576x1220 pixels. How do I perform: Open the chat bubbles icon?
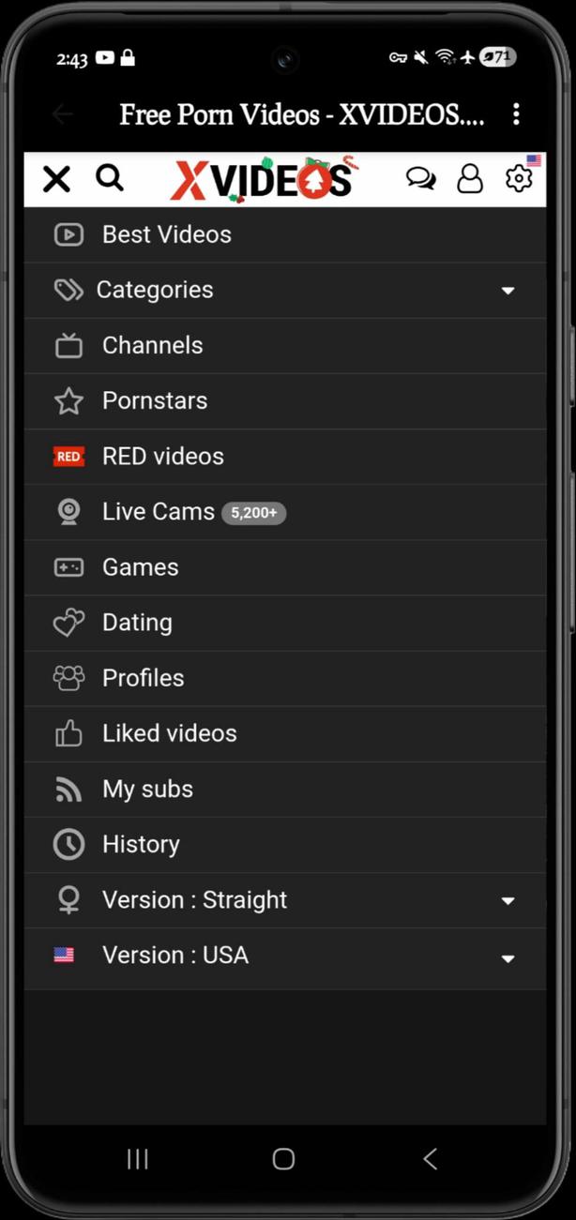pyautogui.click(x=420, y=178)
